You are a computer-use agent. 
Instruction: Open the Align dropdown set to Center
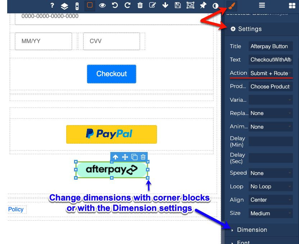[x=271, y=200]
